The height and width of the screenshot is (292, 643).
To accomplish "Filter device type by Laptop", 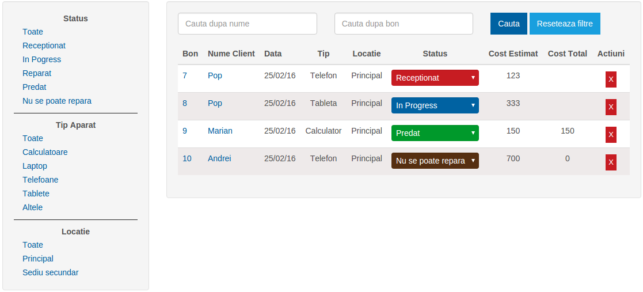I will [35, 166].
